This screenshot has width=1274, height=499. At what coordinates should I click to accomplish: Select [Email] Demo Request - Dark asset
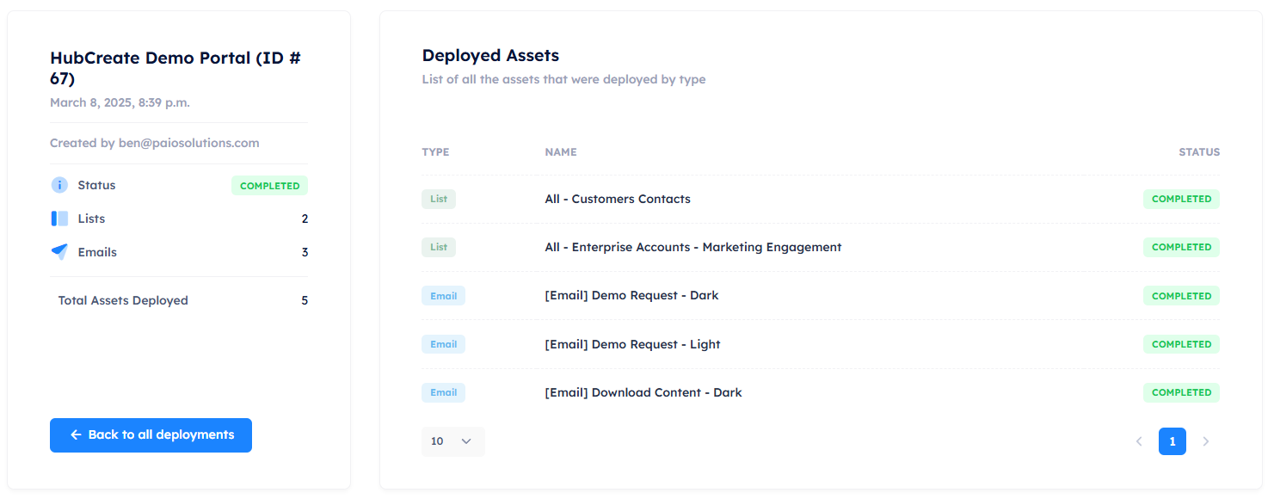tap(631, 295)
